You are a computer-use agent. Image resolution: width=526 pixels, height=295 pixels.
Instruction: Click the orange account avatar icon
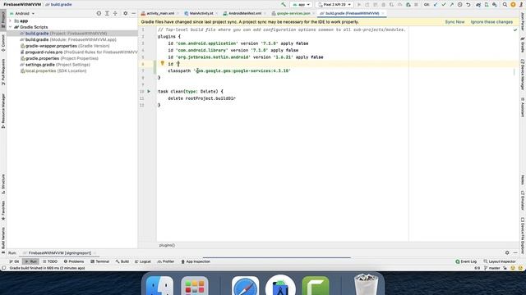coord(513,5)
